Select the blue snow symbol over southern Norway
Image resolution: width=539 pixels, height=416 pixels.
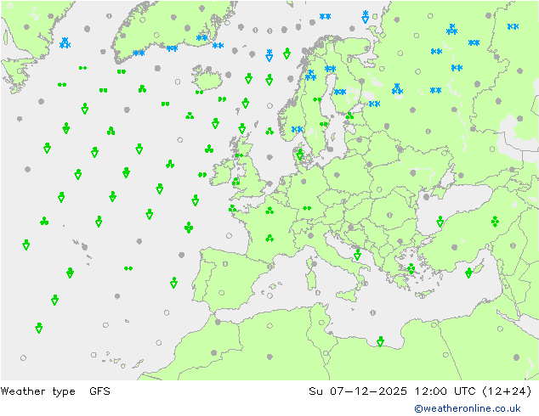point(297,129)
